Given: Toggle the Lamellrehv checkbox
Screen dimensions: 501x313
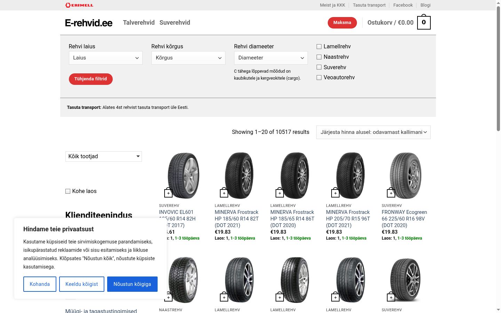Looking at the screenshot, I should tap(319, 47).
